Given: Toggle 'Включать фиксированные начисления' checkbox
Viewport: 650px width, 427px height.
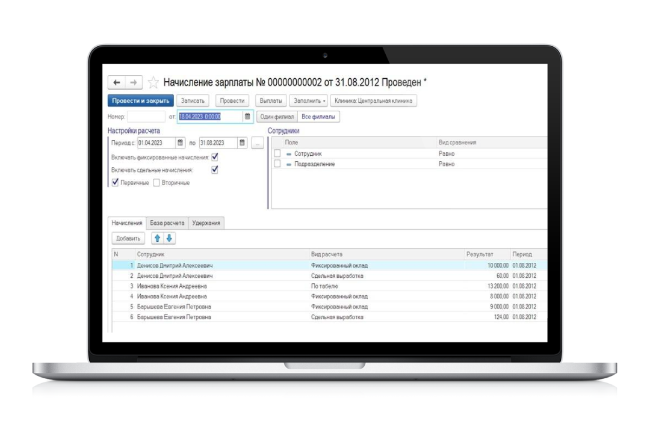Looking at the screenshot, I should pos(215,157).
